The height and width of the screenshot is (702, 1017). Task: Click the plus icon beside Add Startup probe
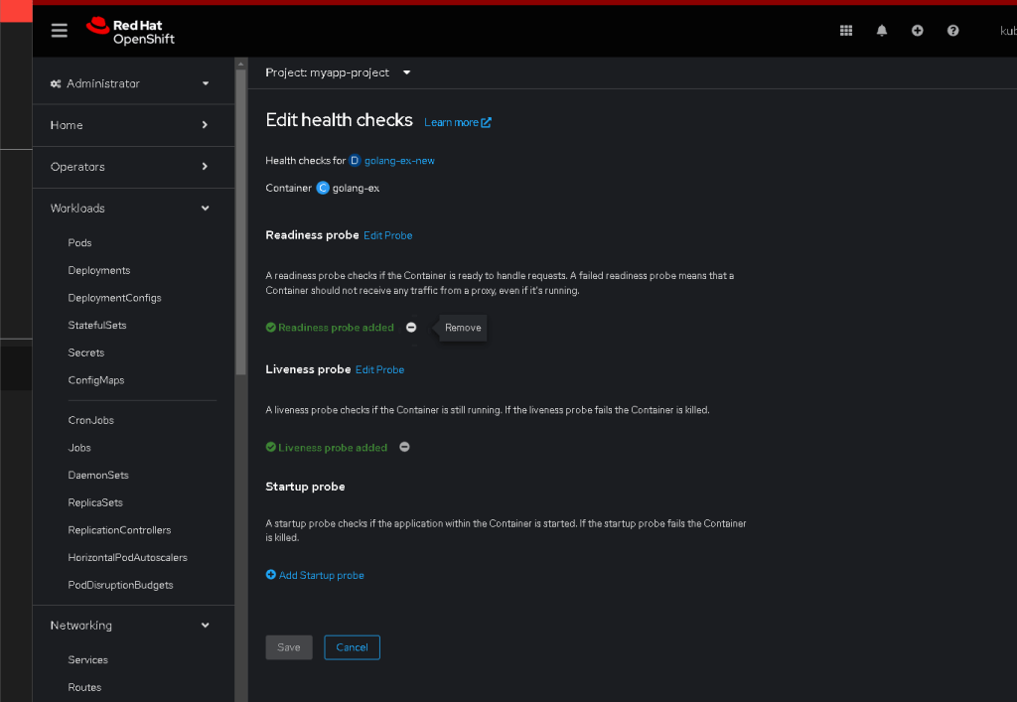click(270, 575)
